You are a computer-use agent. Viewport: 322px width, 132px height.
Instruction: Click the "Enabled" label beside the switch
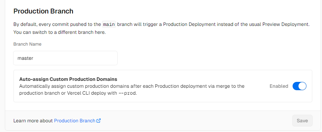pyautogui.click(x=279, y=86)
